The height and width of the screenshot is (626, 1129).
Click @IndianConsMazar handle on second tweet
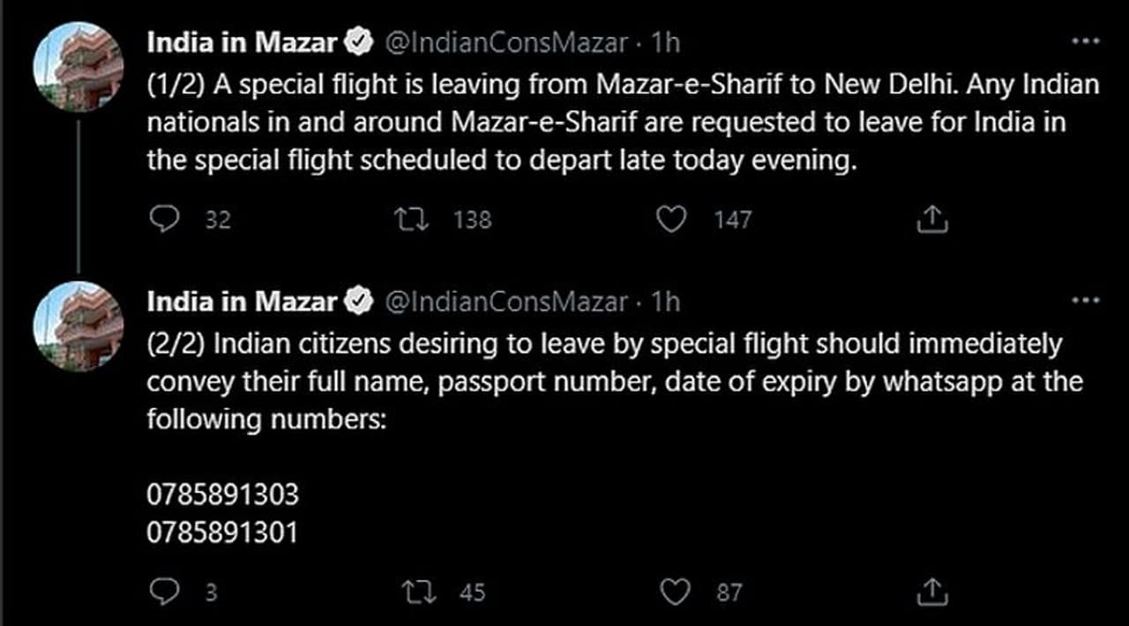pyautogui.click(x=507, y=302)
